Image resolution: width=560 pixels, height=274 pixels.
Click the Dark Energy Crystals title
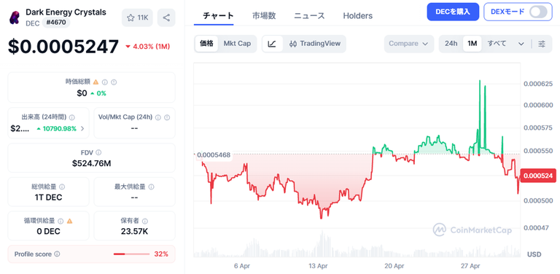(x=66, y=12)
